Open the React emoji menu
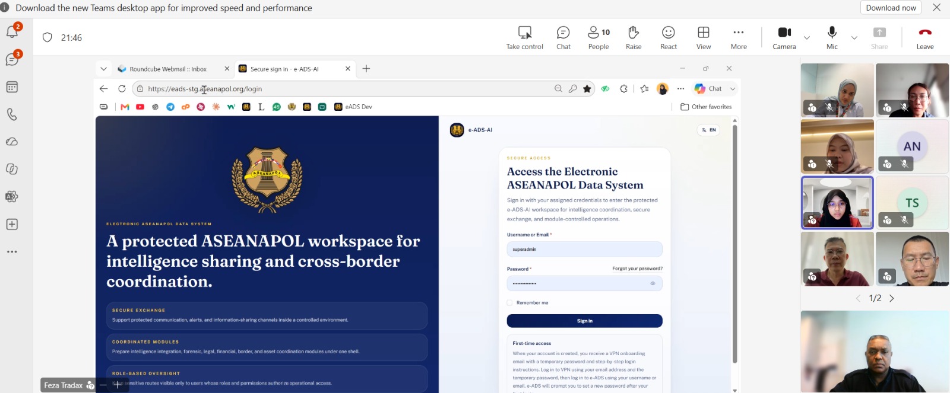 pos(669,38)
